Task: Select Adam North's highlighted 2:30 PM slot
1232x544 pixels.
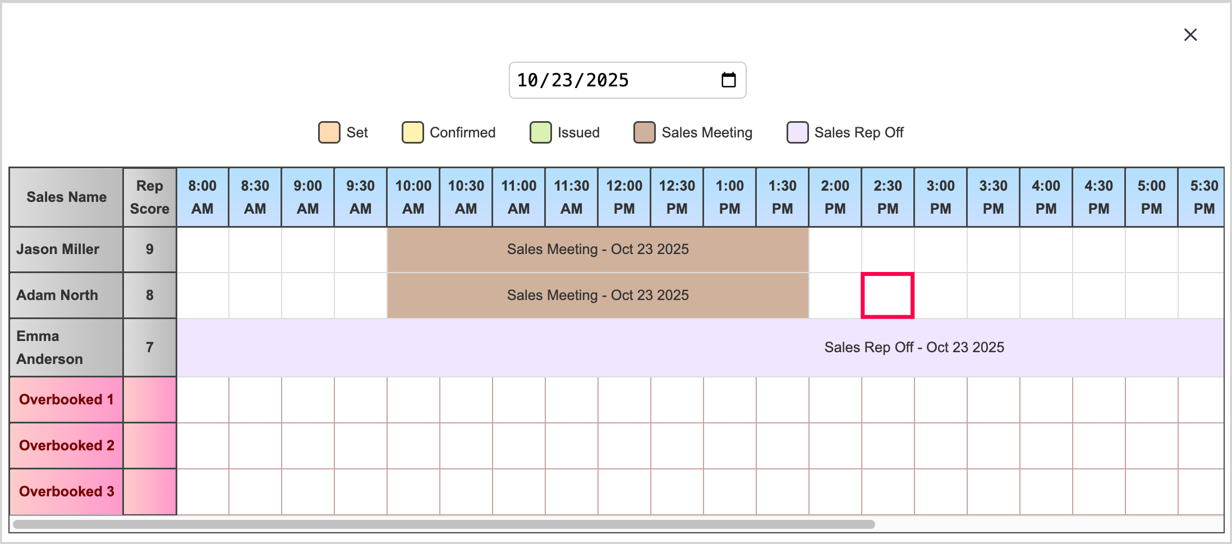Action: [x=888, y=296]
